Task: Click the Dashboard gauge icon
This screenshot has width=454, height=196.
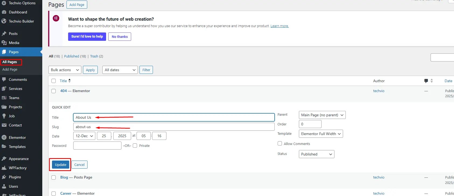Action: pyautogui.click(x=4, y=12)
